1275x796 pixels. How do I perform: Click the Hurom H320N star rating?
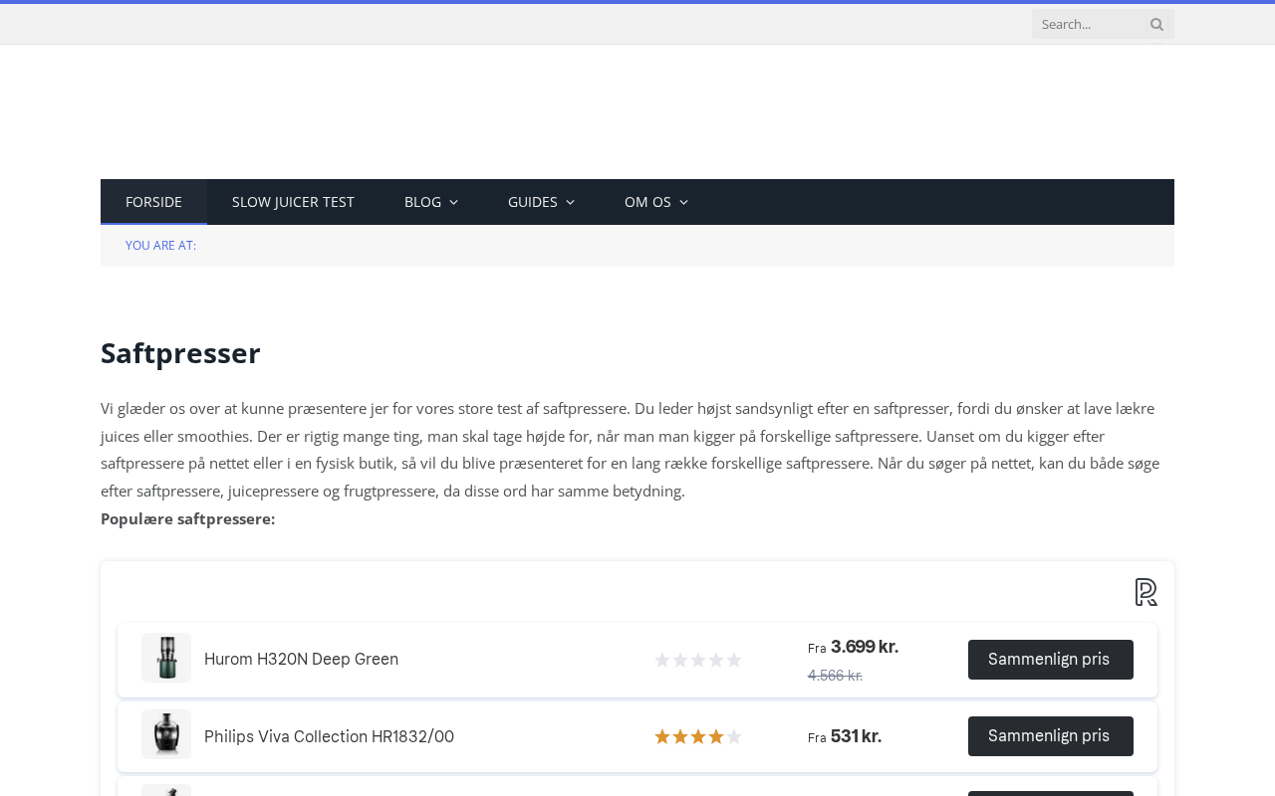pyautogui.click(x=698, y=660)
